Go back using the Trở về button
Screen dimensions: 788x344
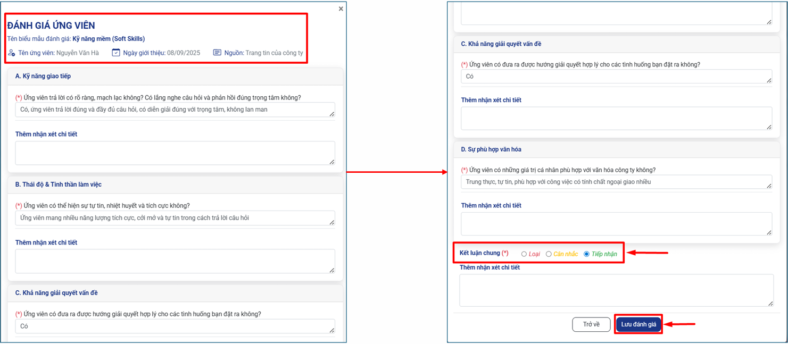[591, 324]
